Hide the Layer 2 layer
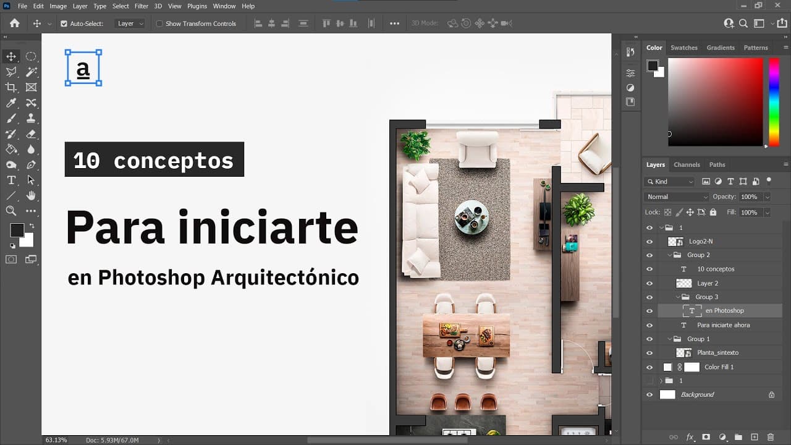 [x=649, y=283]
